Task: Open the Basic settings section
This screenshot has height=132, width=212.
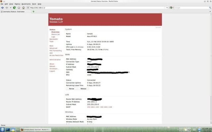Action: (x=51, y=46)
